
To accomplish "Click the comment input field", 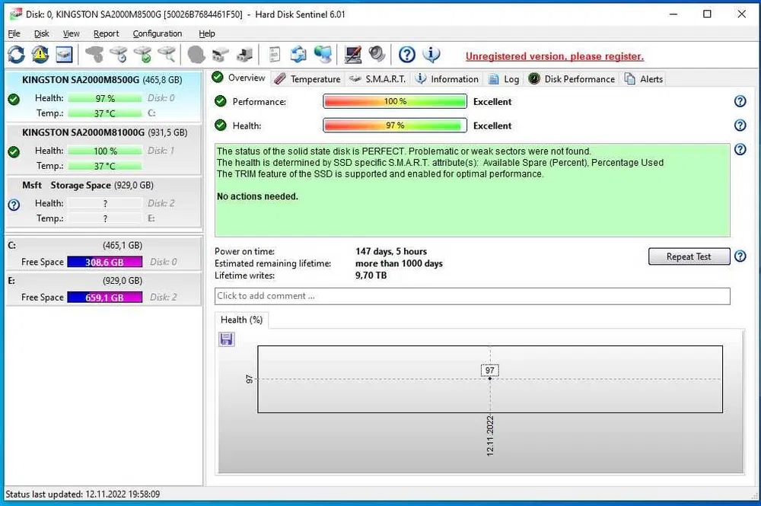I will 473,296.
